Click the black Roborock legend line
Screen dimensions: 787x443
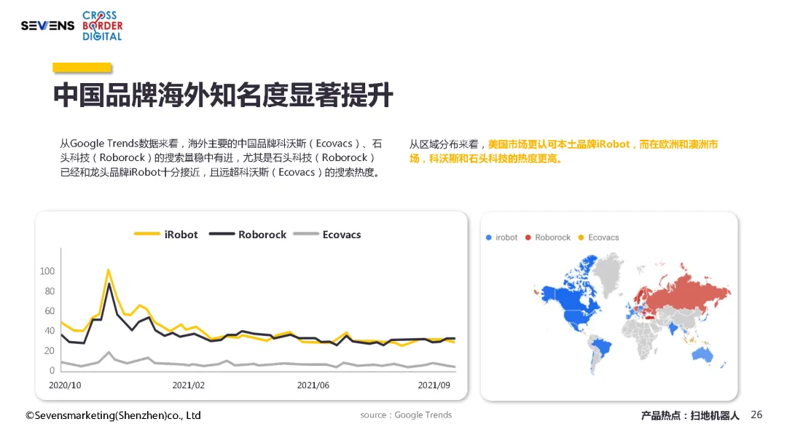222,234
